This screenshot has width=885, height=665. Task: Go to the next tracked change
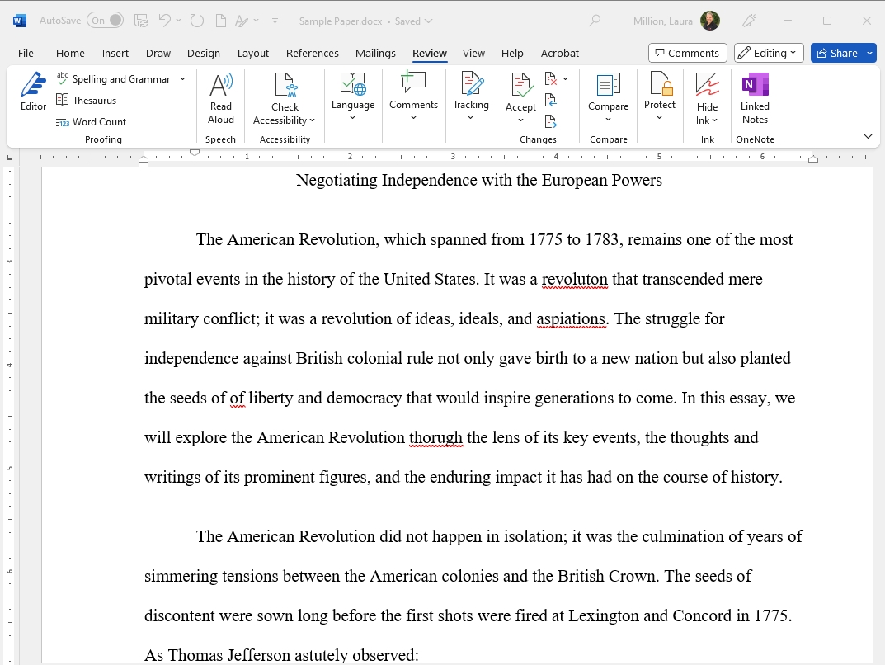point(551,122)
